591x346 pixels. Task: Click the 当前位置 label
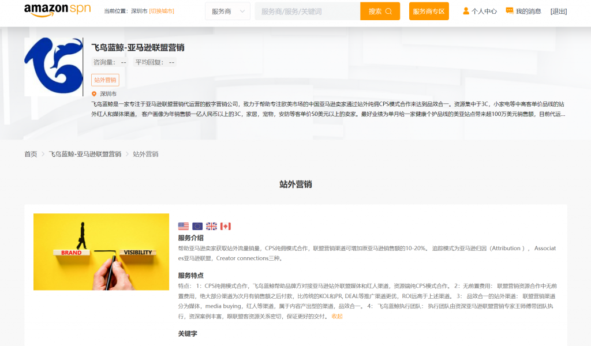pos(117,12)
